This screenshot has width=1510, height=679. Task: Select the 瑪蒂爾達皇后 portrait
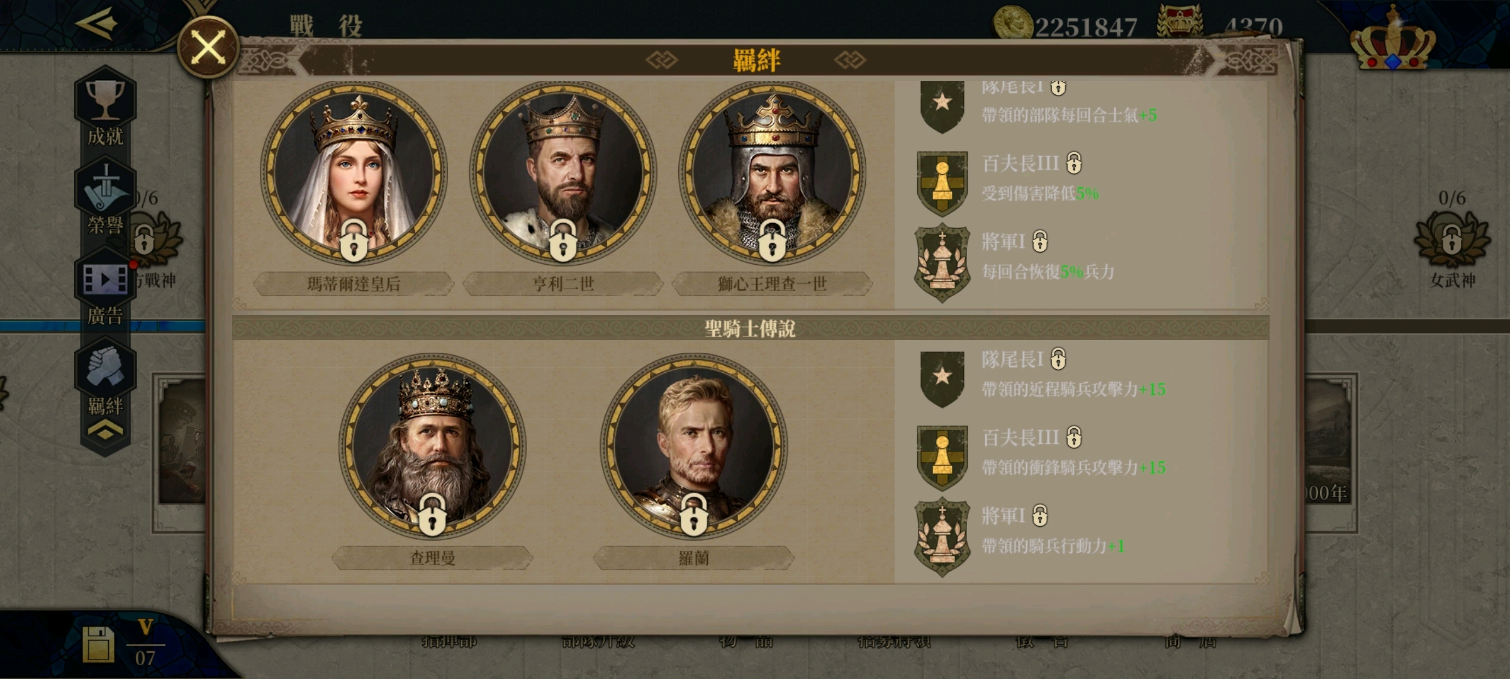tap(354, 172)
